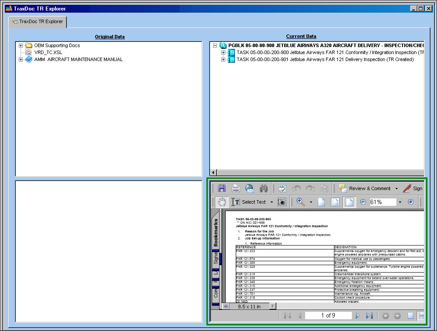Open the zoom percentage dropdown arrow

tap(400, 202)
